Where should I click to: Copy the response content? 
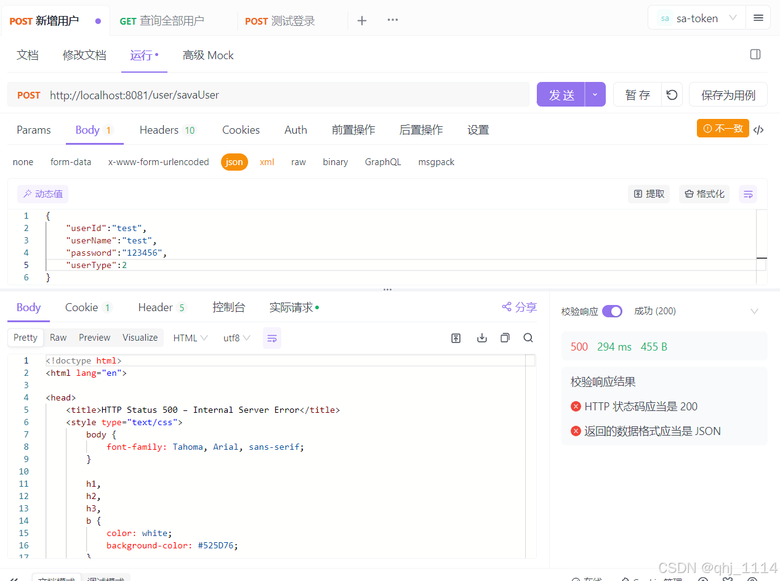tap(505, 338)
